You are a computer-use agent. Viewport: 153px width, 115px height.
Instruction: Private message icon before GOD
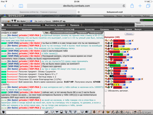(x=106, y=46)
